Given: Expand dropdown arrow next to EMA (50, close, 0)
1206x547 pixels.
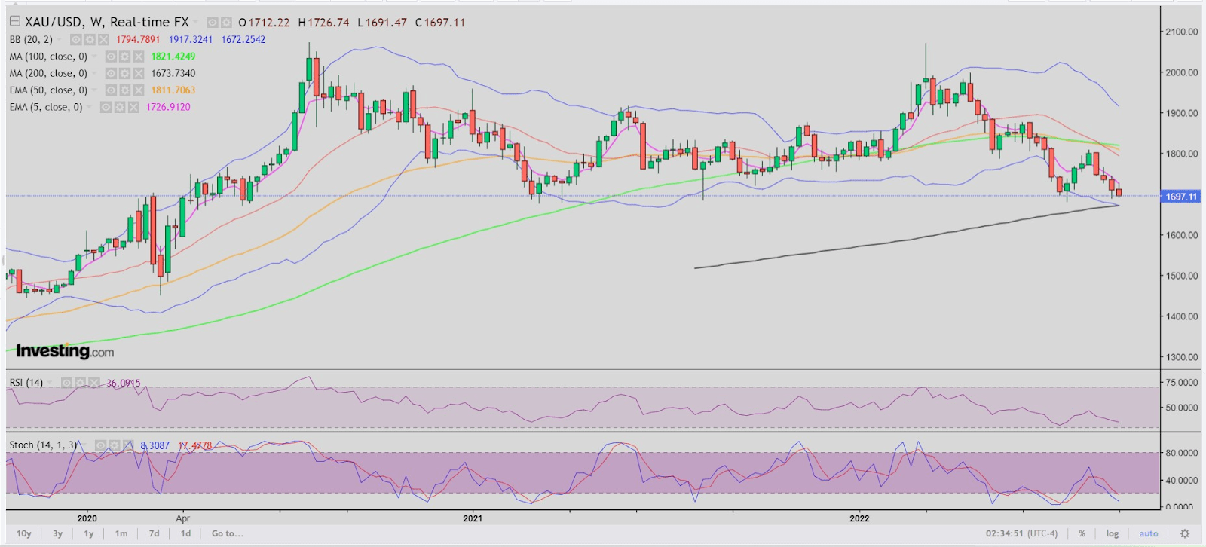Looking at the screenshot, I should coord(95,90).
